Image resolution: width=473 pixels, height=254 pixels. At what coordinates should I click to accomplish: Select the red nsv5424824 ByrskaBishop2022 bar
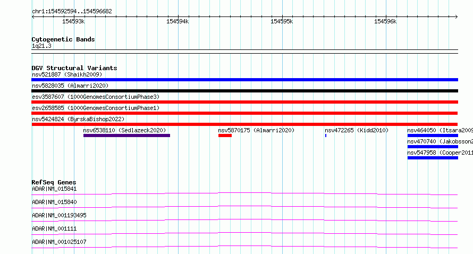pos(244,124)
